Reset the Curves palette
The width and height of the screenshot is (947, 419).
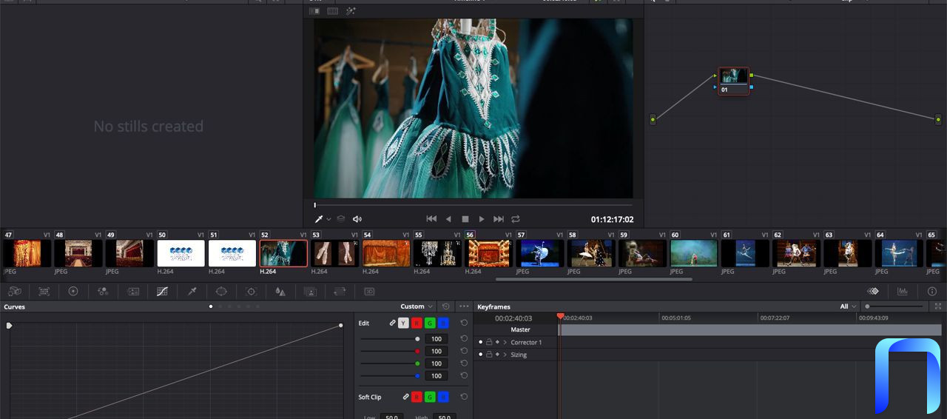[446, 306]
